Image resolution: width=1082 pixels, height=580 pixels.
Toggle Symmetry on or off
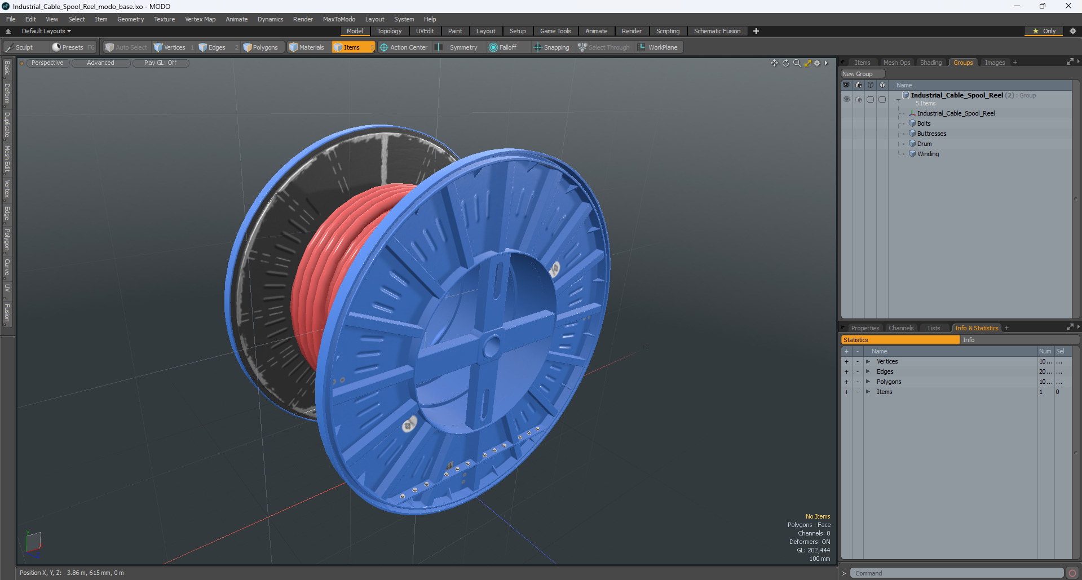point(457,47)
